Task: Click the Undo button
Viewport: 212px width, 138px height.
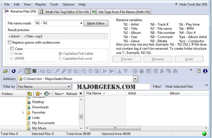Action: [x=189, y=59]
